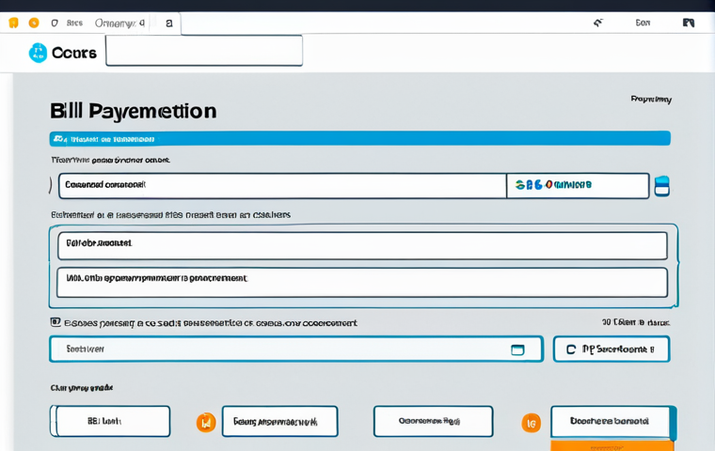Viewport: 715px width, 451px height.
Task: Click the blue Cours logo icon
Action: [x=38, y=53]
